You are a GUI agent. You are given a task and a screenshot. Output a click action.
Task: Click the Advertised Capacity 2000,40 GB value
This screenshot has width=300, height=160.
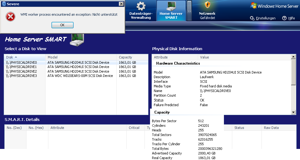pos(207,153)
